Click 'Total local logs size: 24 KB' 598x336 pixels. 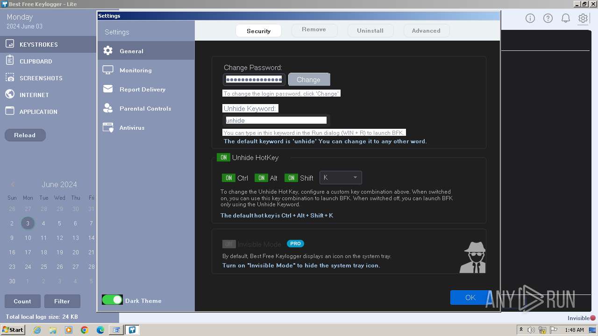[x=42, y=317]
